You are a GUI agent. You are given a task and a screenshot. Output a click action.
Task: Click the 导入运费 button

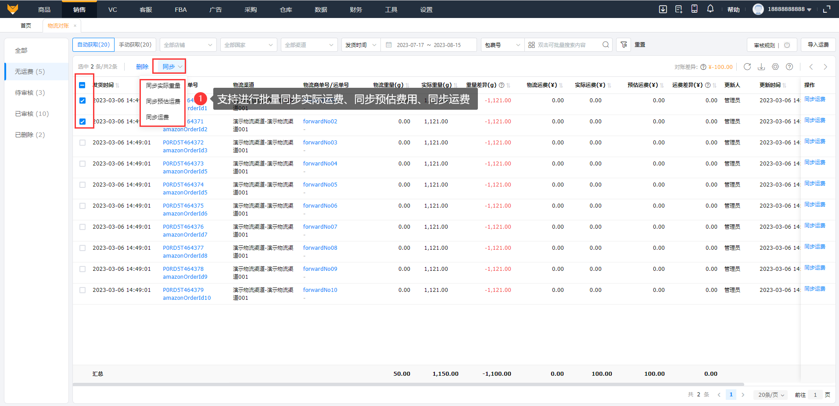[818, 45]
